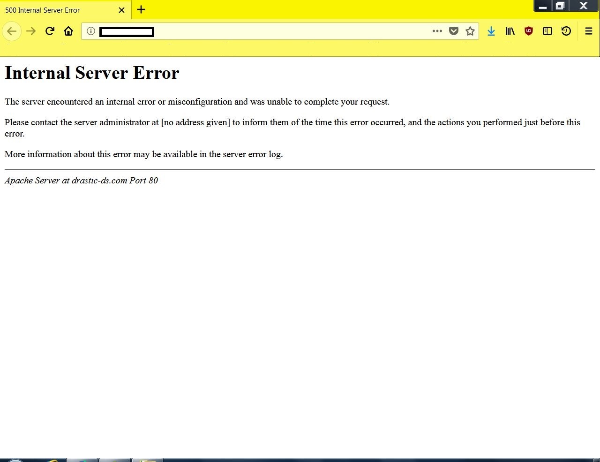Close the 500 Internal Server Error tab

coord(121,10)
